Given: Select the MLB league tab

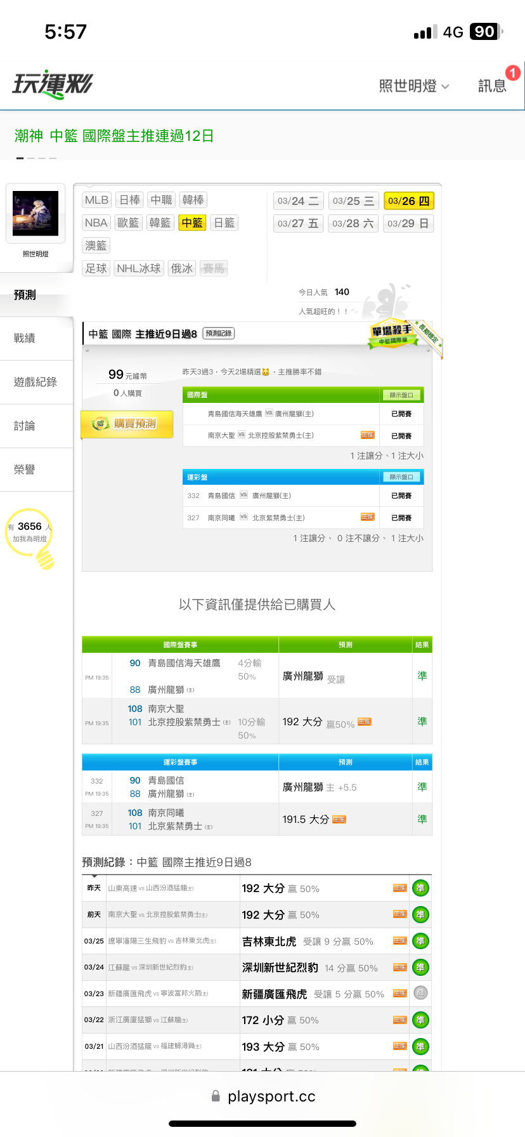Looking at the screenshot, I should pos(96,200).
